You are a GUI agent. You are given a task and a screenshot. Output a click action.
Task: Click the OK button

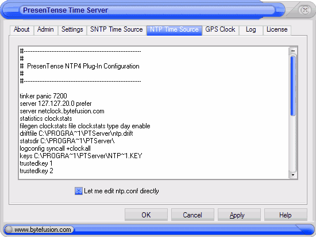pos(146,215)
